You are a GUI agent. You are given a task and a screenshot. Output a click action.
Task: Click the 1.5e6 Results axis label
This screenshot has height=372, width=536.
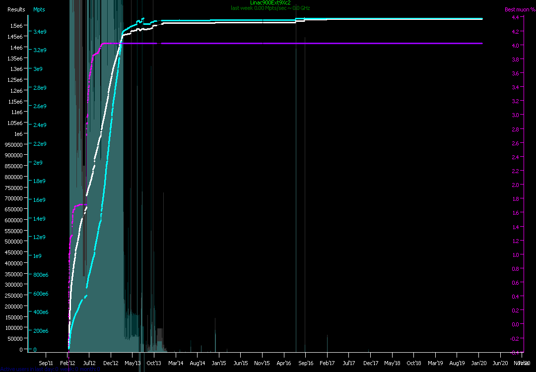tap(16, 26)
